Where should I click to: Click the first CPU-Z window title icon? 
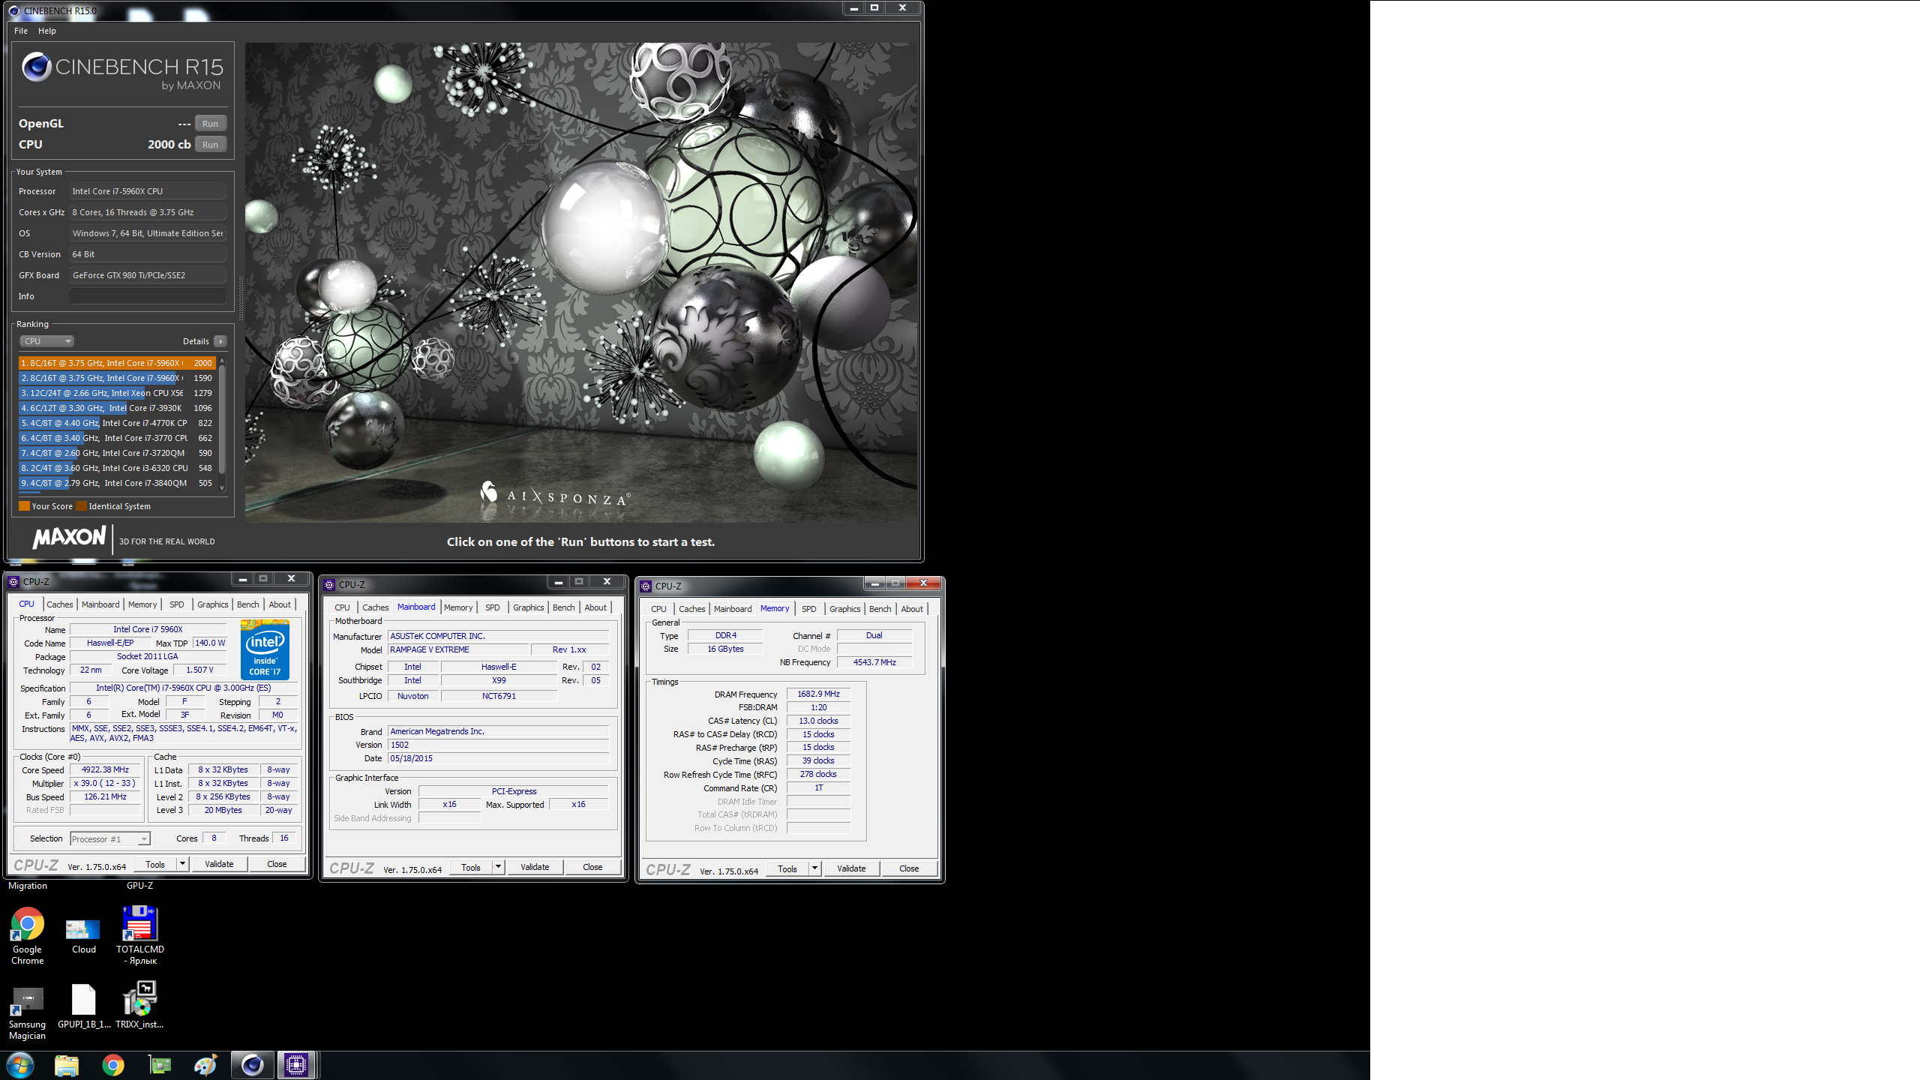click(x=13, y=581)
